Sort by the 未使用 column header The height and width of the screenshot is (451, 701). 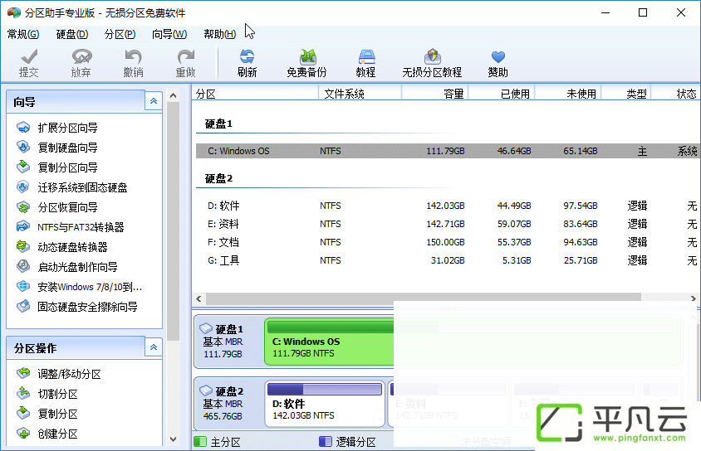pyautogui.click(x=568, y=94)
